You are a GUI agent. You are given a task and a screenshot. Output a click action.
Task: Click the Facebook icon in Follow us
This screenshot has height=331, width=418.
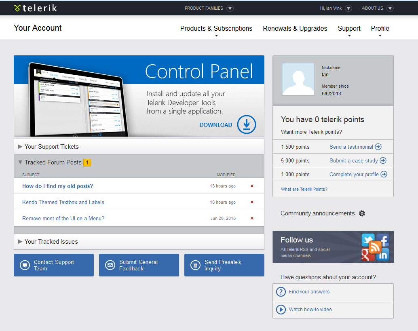[383, 240]
